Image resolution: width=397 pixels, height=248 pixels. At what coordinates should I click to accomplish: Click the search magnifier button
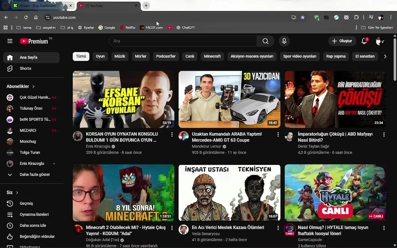point(265,41)
